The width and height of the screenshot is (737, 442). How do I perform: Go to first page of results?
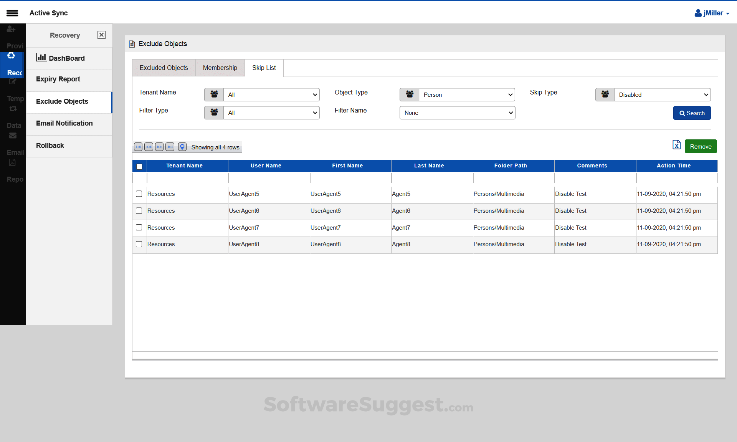[x=138, y=147]
